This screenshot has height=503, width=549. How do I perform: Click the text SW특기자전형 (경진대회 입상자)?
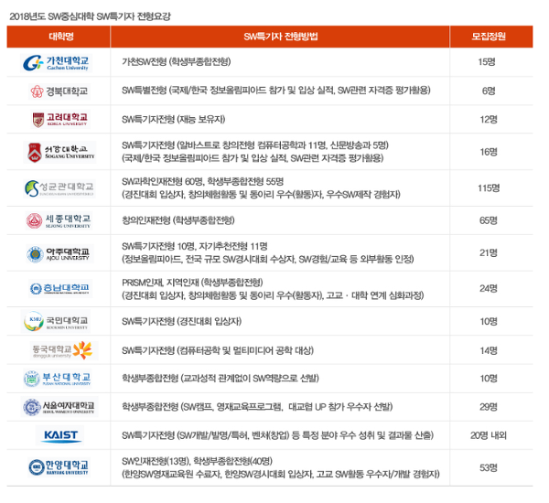point(181,321)
